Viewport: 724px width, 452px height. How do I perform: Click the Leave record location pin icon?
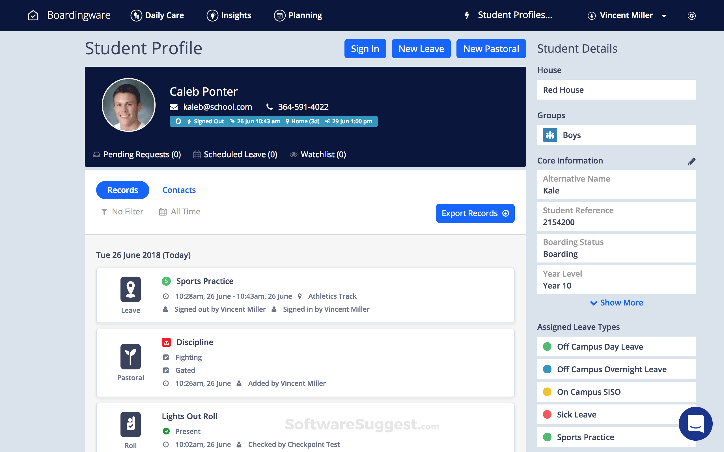tap(131, 289)
